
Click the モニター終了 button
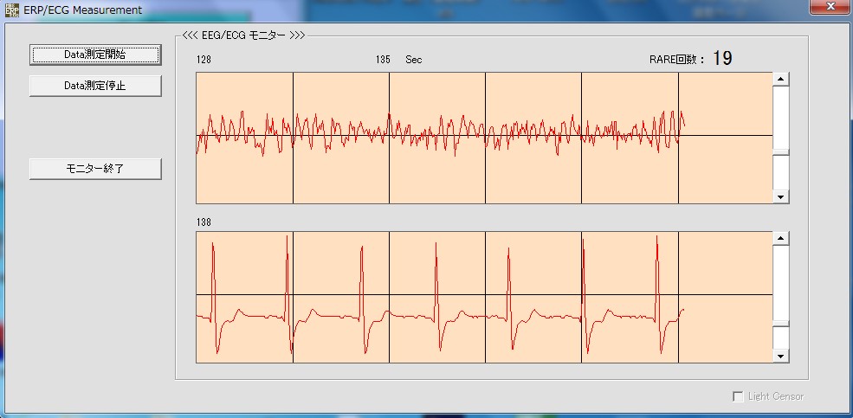95,169
